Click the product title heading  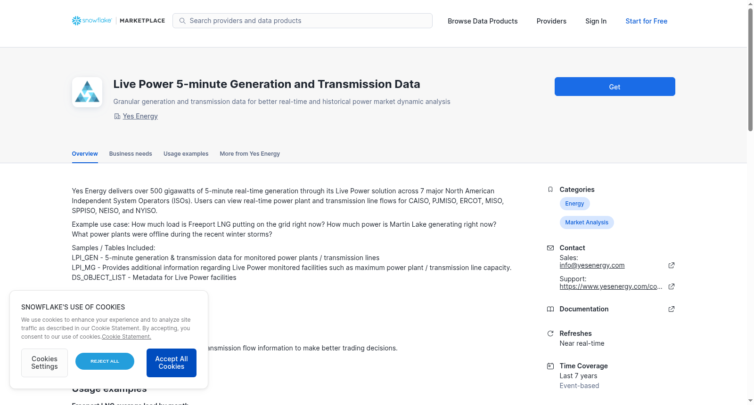click(267, 84)
